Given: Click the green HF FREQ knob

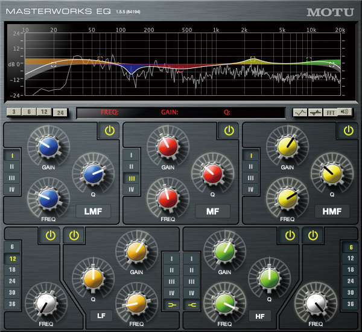Looking at the screenshot, I should point(224,304).
